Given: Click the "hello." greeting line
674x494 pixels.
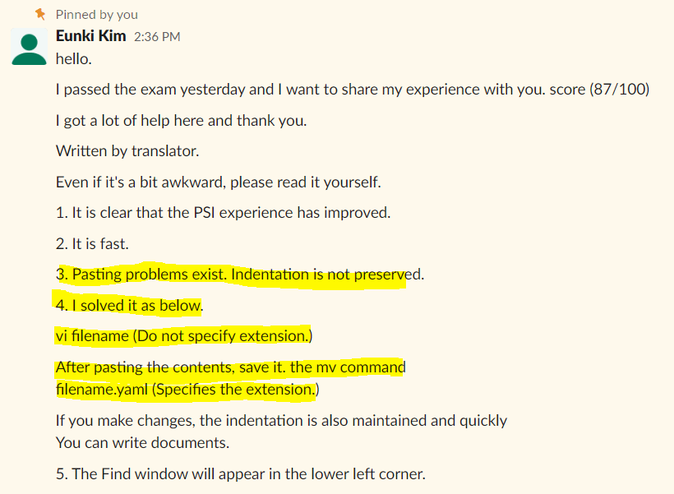Looking at the screenshot, I should [x=74, y=59].
